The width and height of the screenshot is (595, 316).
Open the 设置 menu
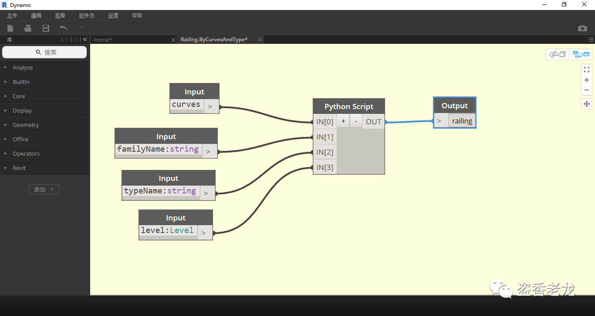pyautogui.click(x=113, y=16)
